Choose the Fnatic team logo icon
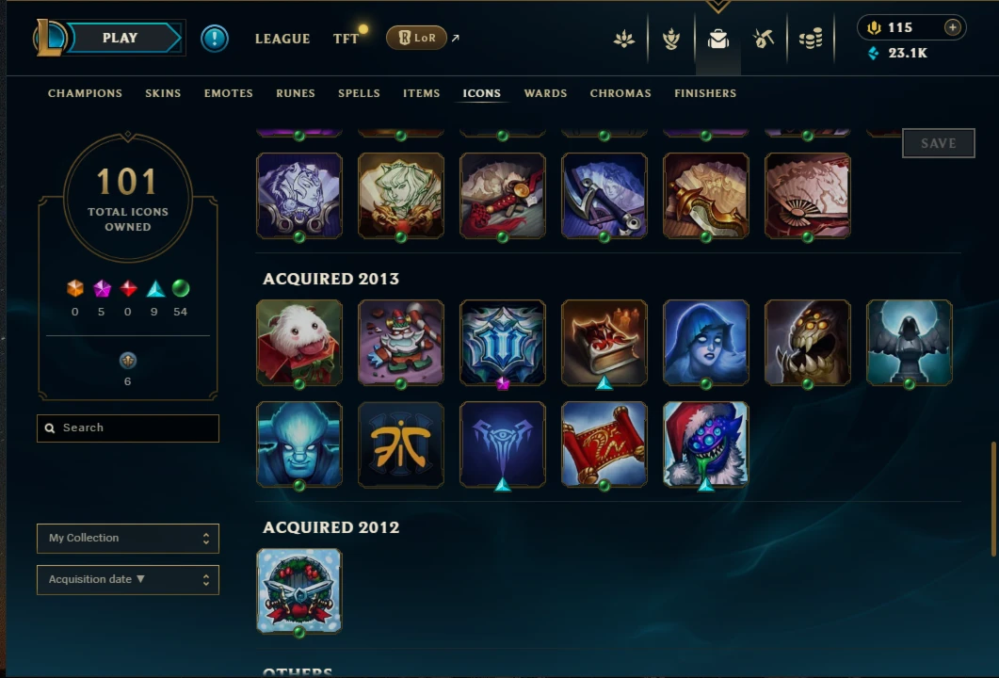Viewport: 999px width, 678px height. coord(401,444)
